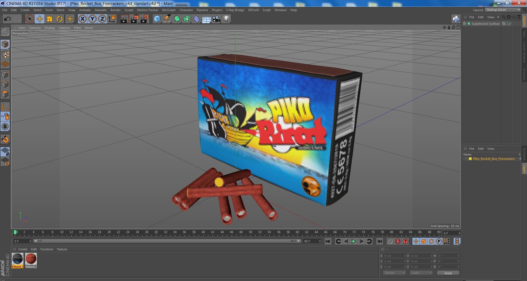Screen dimensions: 527x281
Task: Add a Cube primitive object
Action: pyautogui.click(x=157, y=19)
